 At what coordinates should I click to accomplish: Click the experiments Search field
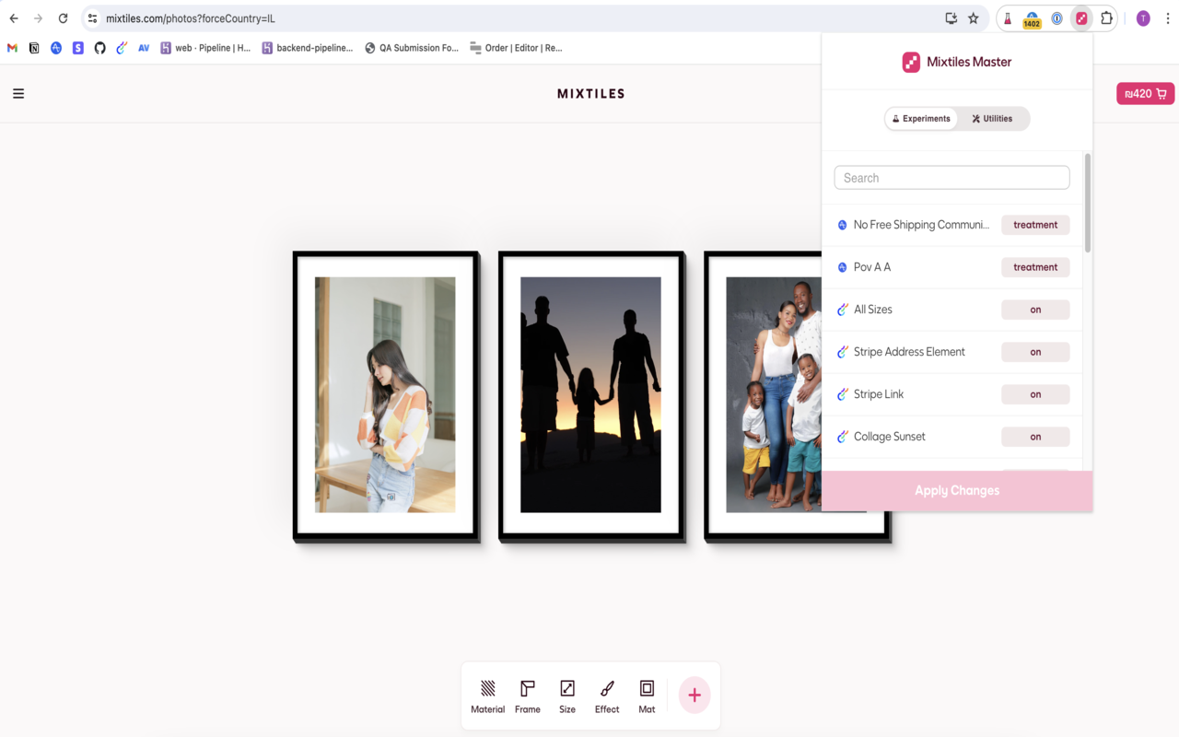tap(951, 177)
